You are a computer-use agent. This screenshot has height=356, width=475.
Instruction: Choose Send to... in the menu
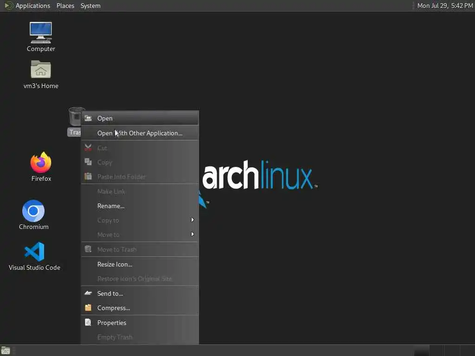point(140,293)
